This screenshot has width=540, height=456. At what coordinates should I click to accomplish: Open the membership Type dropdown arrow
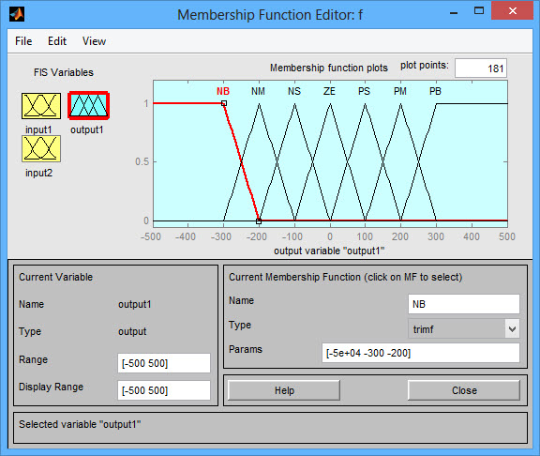512,328
